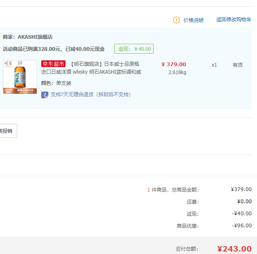Click the 7-day return shield icon
The image size is (257, 254).
45,95
